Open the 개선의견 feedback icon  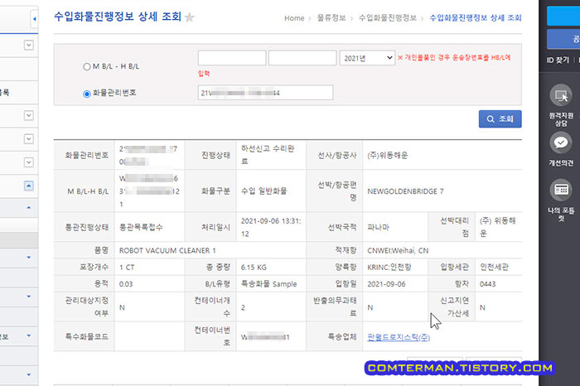[x=561, y=142]
